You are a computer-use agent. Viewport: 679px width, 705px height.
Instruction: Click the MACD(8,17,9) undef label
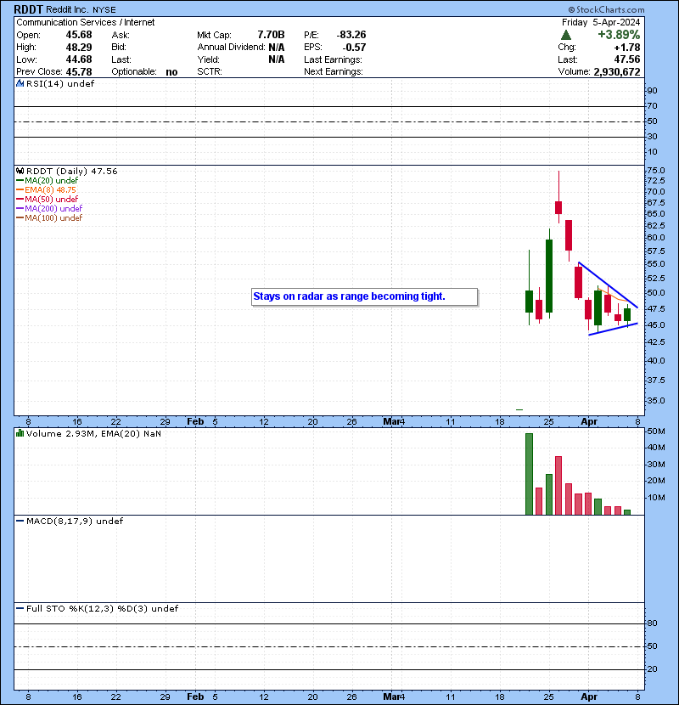[x=75, y=522]
